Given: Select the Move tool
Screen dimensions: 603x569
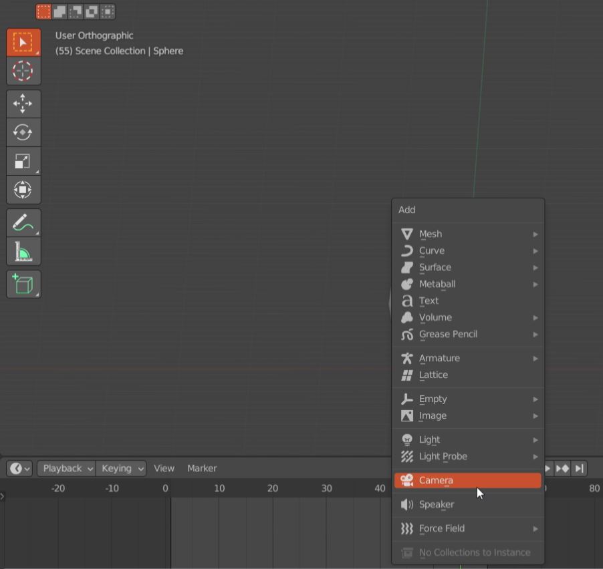Looking at the screenshot, I should (23, 104).
